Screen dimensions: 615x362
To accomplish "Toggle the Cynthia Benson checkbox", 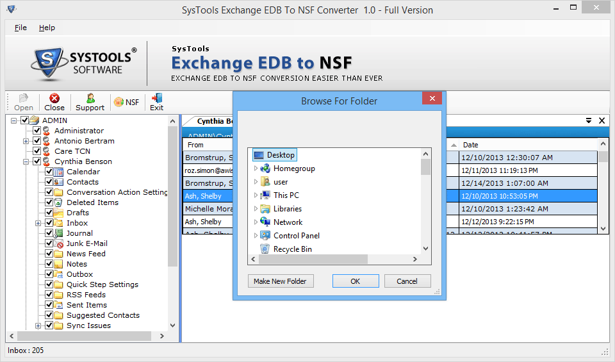I will point(37,161).
